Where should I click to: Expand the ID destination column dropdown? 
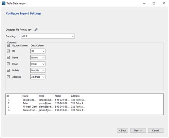point(38,51)
